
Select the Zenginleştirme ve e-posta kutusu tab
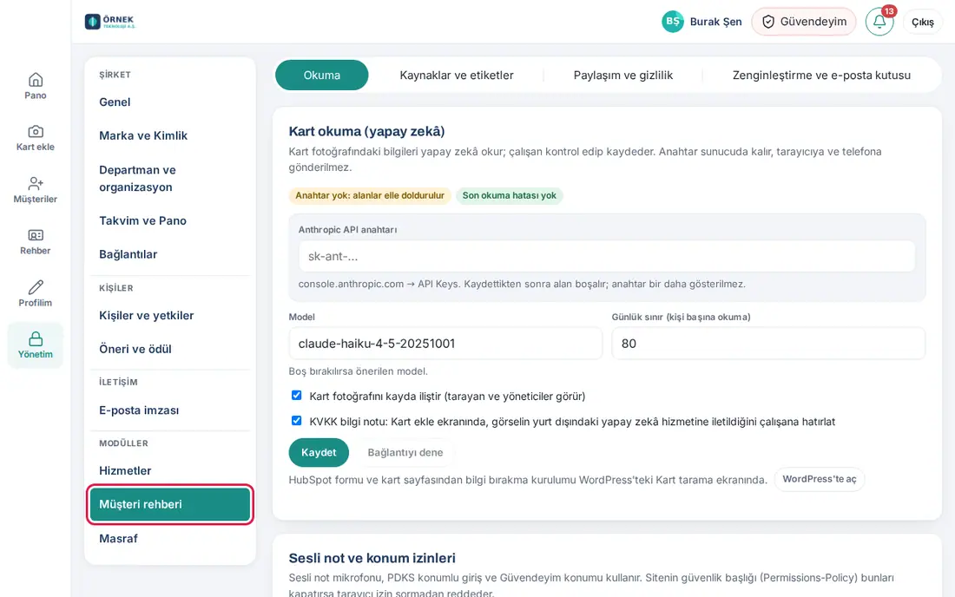tap(821, 75)
